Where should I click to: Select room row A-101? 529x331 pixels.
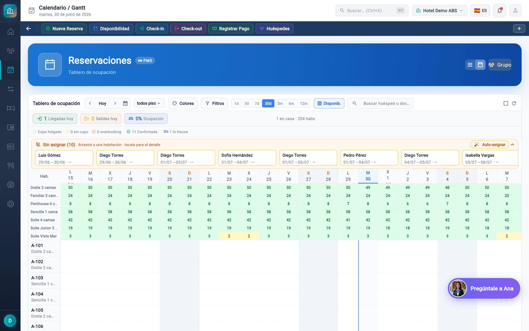tap(44, 248)
